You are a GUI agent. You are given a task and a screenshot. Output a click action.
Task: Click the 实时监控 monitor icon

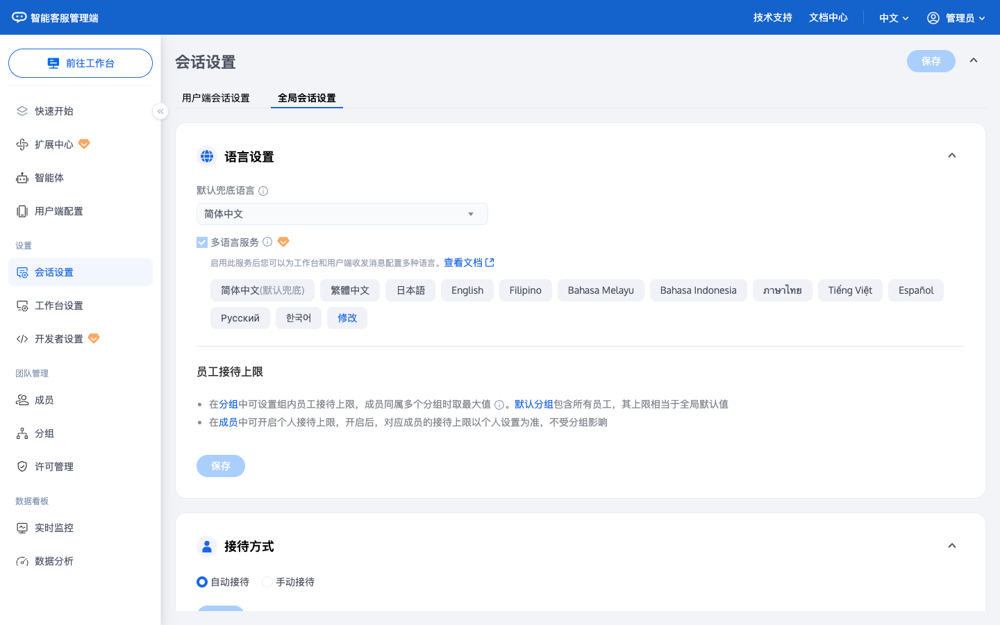point(22,528)
